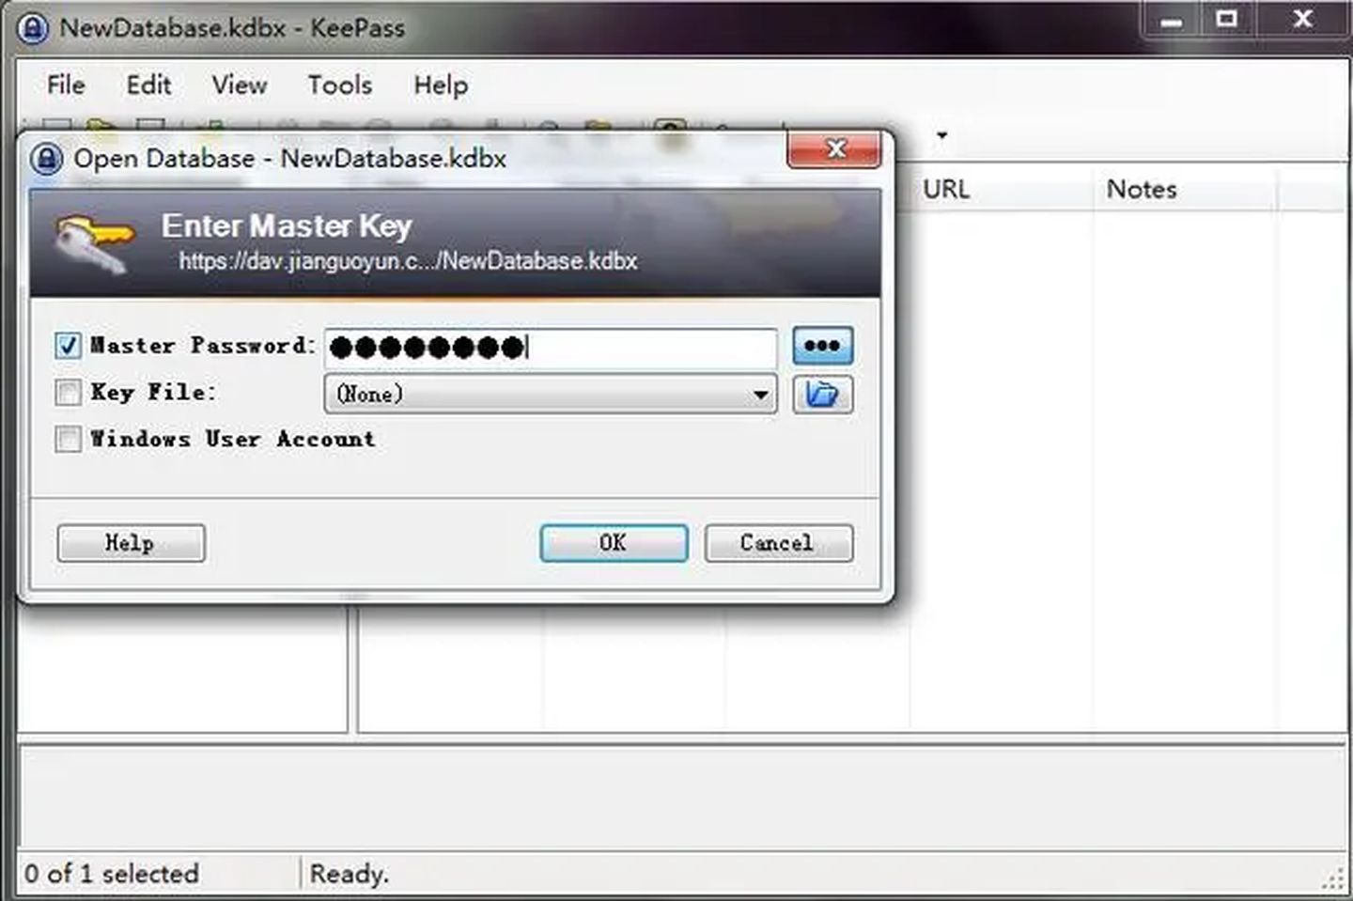
Task: Open the Tools menu
Action: [x=340, y=85]
